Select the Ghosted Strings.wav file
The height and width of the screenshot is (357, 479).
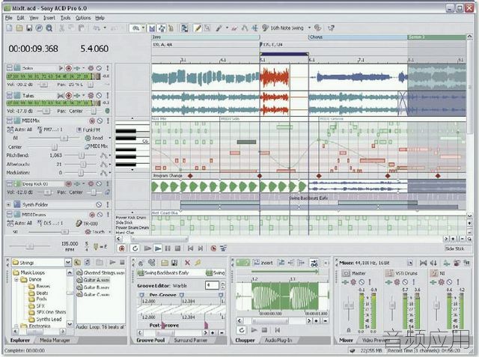coord(100,272)
